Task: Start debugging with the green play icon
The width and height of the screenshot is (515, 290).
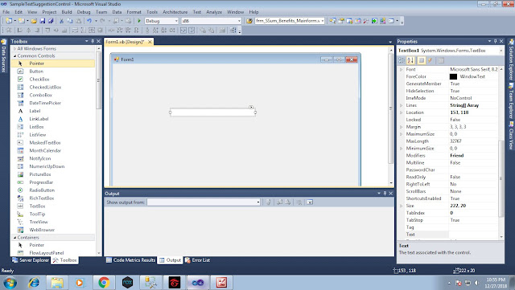Action: (139, 21)
